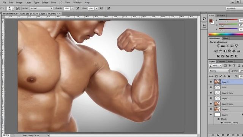Add layer mask icon
243x137 pixels.
(223, 135)
